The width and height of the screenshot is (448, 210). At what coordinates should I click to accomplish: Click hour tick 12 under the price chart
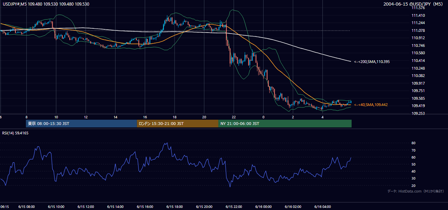click(x=86, y=117)
